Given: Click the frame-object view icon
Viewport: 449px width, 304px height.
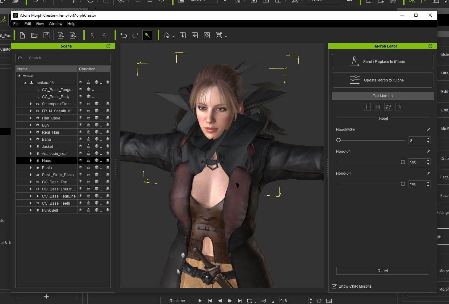Looking at the screenshot, I should 219,35.
